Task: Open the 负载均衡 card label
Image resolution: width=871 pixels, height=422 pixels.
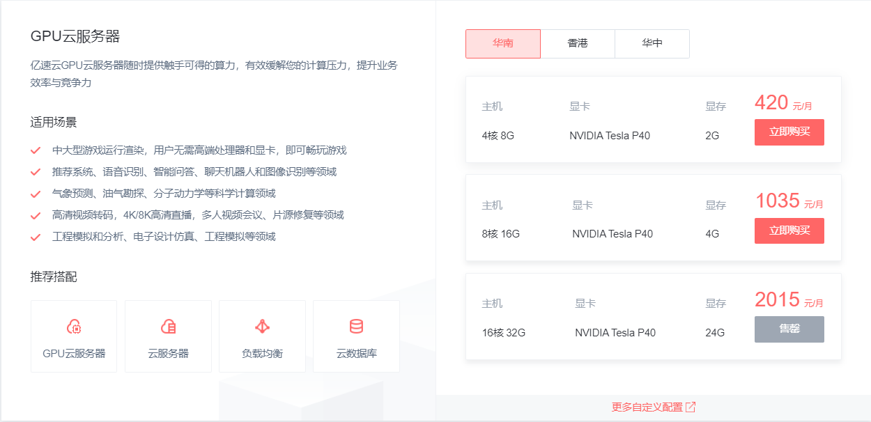Action: point(262,353)
